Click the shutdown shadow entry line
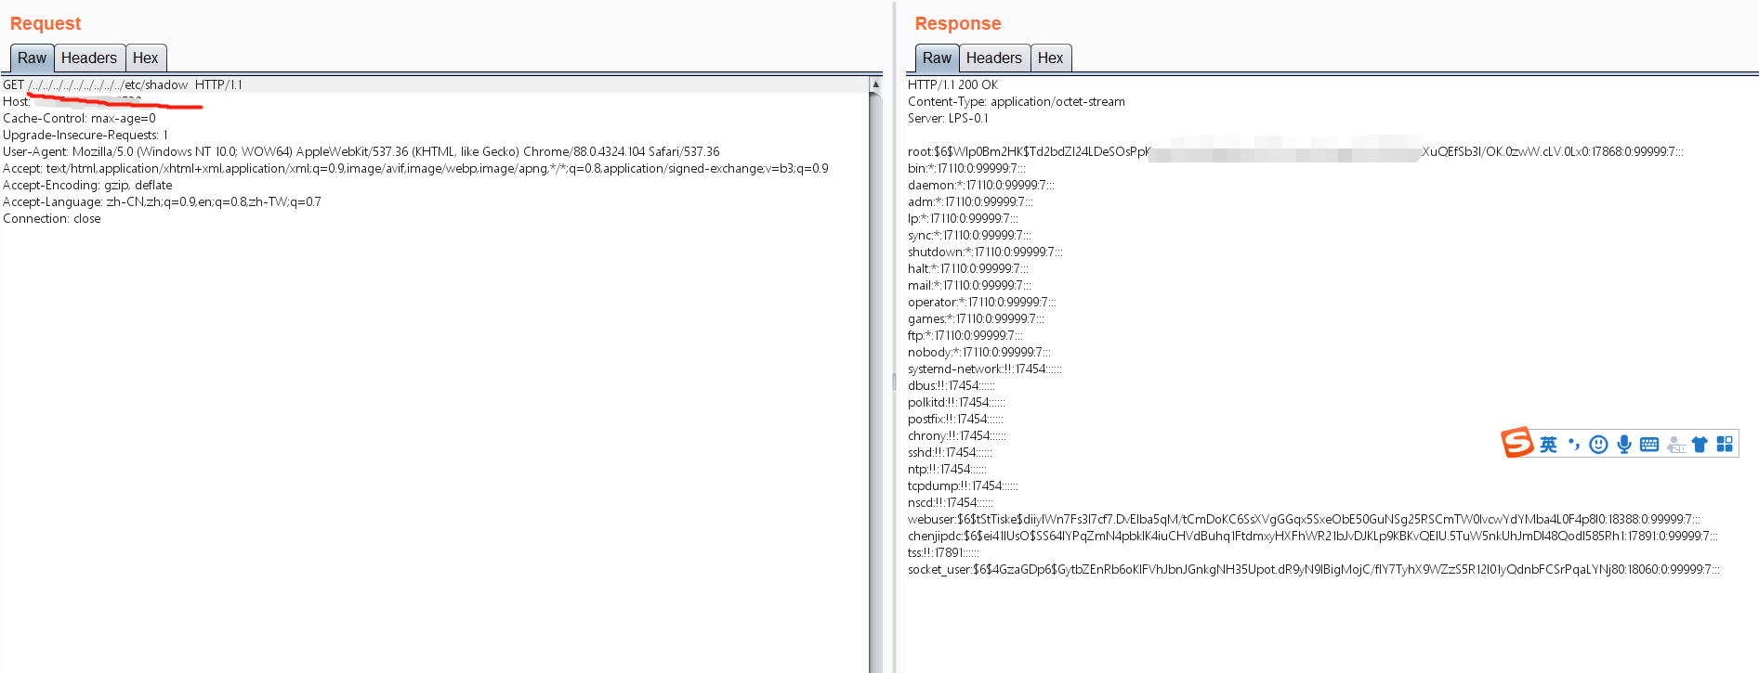Viewport: 1759px width, 673px height. click(985, 252)
